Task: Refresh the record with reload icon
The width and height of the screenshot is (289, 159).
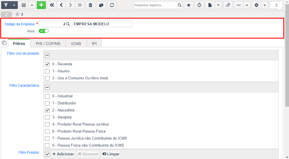Action: [x=112, y=5]
